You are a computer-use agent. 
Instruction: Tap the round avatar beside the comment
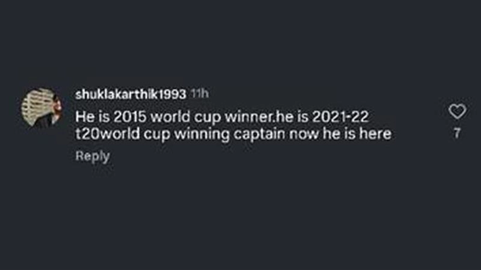click(41, 108)
